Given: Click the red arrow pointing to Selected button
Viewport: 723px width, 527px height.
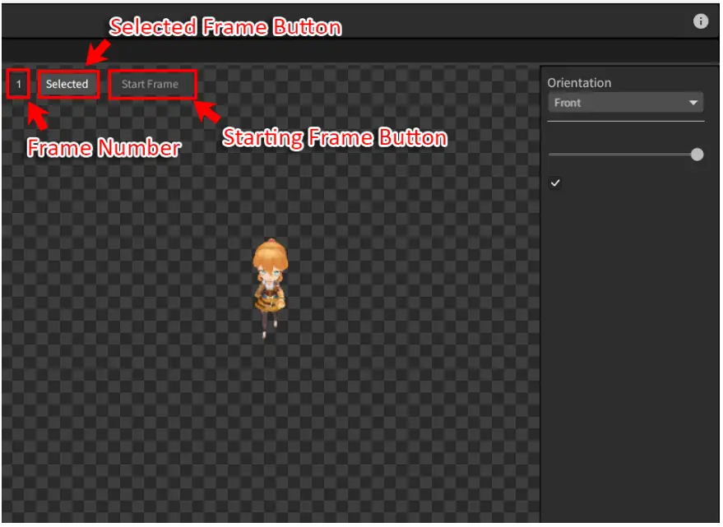Looking at the screenshot, I should pos(96,54).
